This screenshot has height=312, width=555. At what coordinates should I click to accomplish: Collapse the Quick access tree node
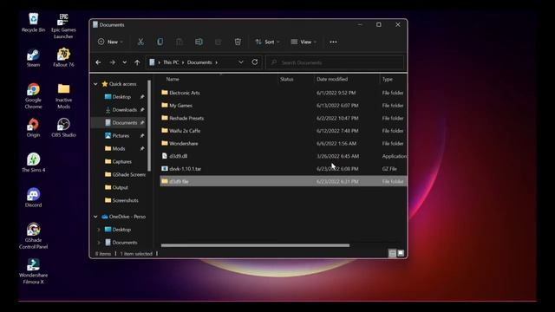pos(95,84)
